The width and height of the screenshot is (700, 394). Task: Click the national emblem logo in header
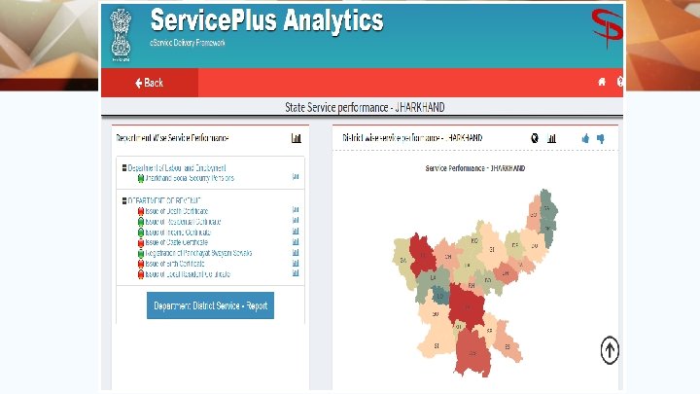(121, 34)
